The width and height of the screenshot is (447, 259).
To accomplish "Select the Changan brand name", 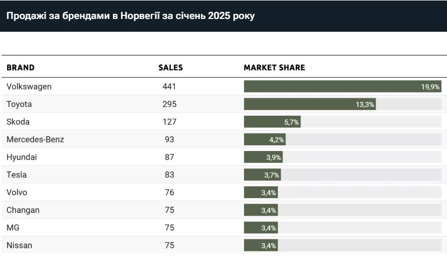I will 23,210.
